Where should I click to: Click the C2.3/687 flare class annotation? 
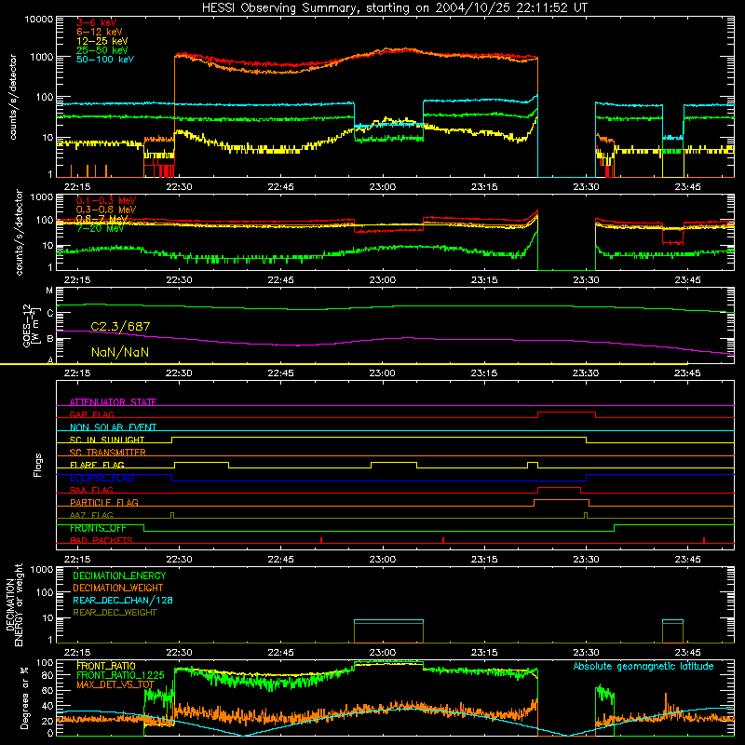pos(120,327)
